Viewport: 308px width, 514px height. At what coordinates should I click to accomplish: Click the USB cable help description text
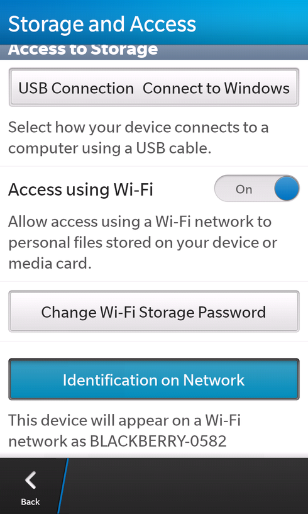pos(138,138)
